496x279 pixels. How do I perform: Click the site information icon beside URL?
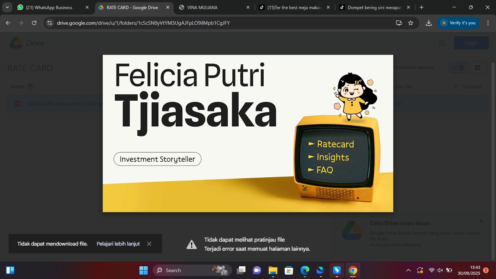50,23
